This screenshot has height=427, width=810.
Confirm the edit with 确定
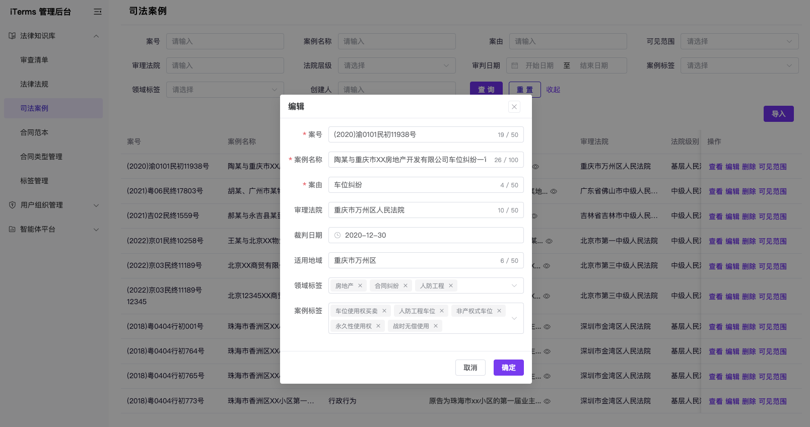[x=509, y=368]
